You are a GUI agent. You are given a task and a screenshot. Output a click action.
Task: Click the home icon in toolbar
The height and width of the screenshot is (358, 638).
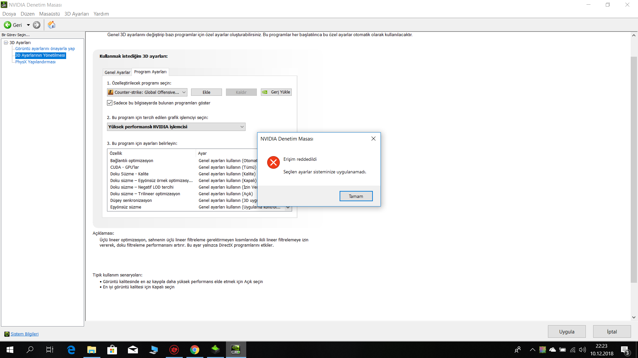click(52, 25)
